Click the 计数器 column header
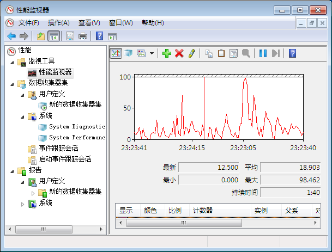The height and width of the screenshot is (252, 332). pyautogui.click(x=220, y=210)
